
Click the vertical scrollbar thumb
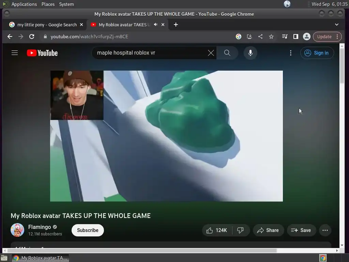pyautogui.click(x=342, y=66)
